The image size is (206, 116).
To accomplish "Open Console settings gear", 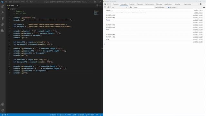I will (204, 7).
